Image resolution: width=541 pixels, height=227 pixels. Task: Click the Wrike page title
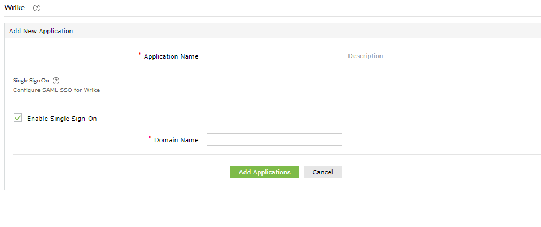pyautogui.click(x=14, y=8)
